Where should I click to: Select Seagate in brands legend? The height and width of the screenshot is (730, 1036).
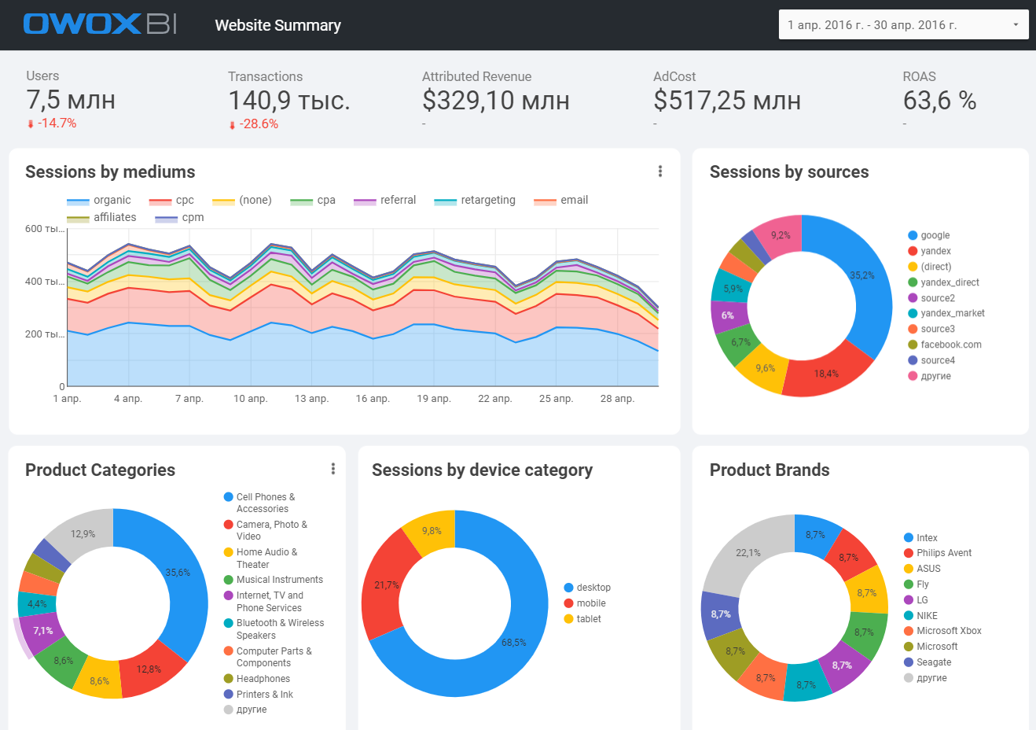pos(928,662)
